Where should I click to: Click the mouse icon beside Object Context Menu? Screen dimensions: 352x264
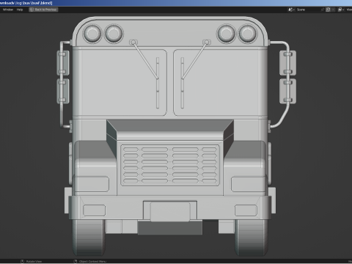click(76, 261)
